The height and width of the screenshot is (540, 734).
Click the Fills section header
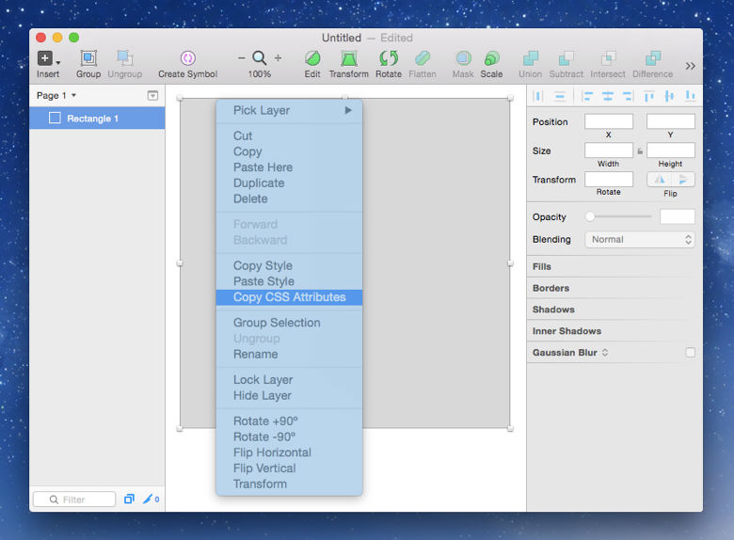coord(542,267)
